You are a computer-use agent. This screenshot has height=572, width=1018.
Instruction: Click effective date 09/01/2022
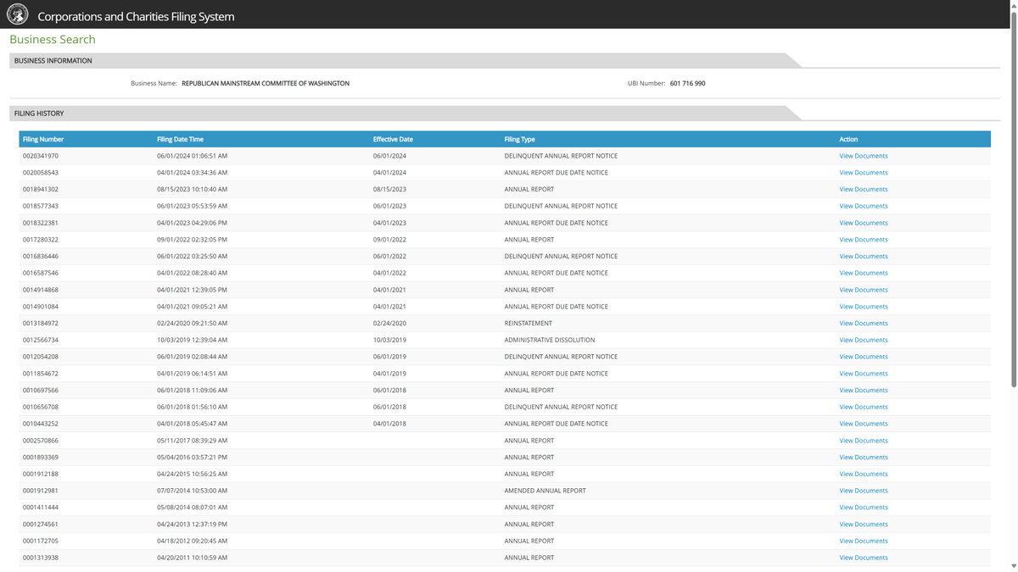[389, 240]
